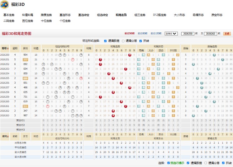Open the 选年份 year dropdown
The width and height of the screenshot is (233, 167).
coord(171,34)
